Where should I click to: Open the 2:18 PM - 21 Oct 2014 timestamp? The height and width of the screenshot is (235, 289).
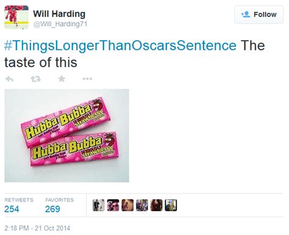(37, 228)
